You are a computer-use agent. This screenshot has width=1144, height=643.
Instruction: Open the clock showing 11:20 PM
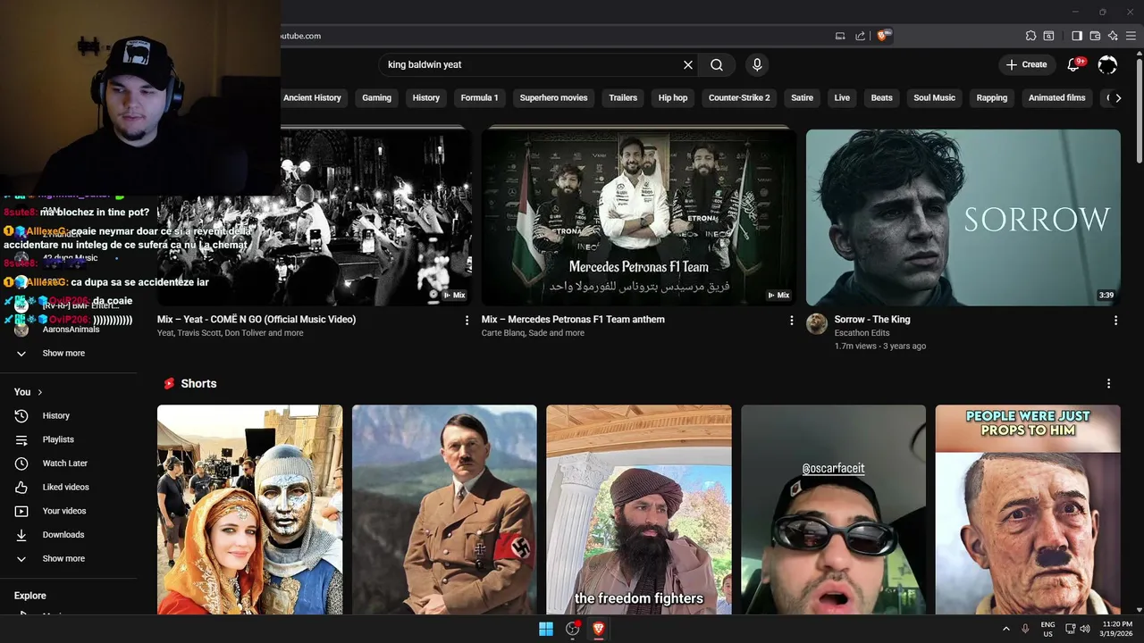[1117, 629]
